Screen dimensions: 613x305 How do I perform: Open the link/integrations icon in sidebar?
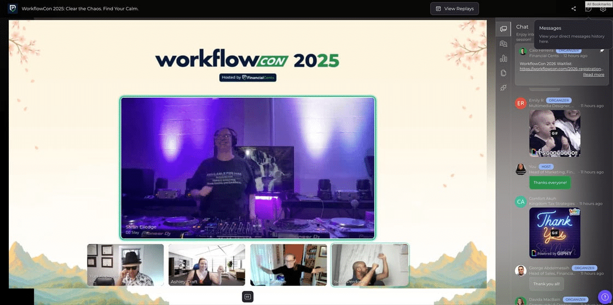[x=504, y=87]
